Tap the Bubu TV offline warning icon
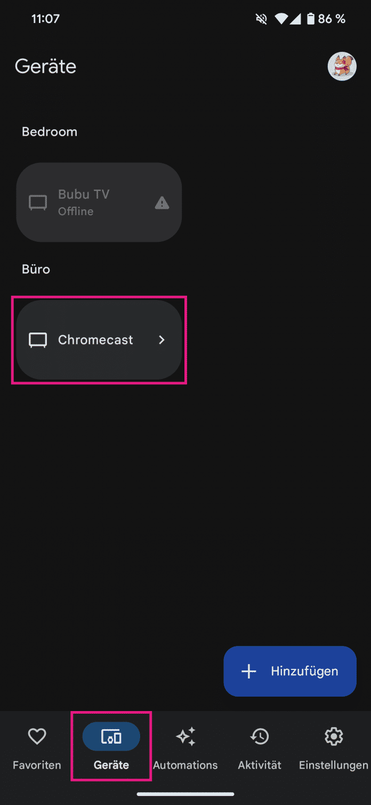Image resolution: width=371 pixels, height=805 pixels. [162, 203]
